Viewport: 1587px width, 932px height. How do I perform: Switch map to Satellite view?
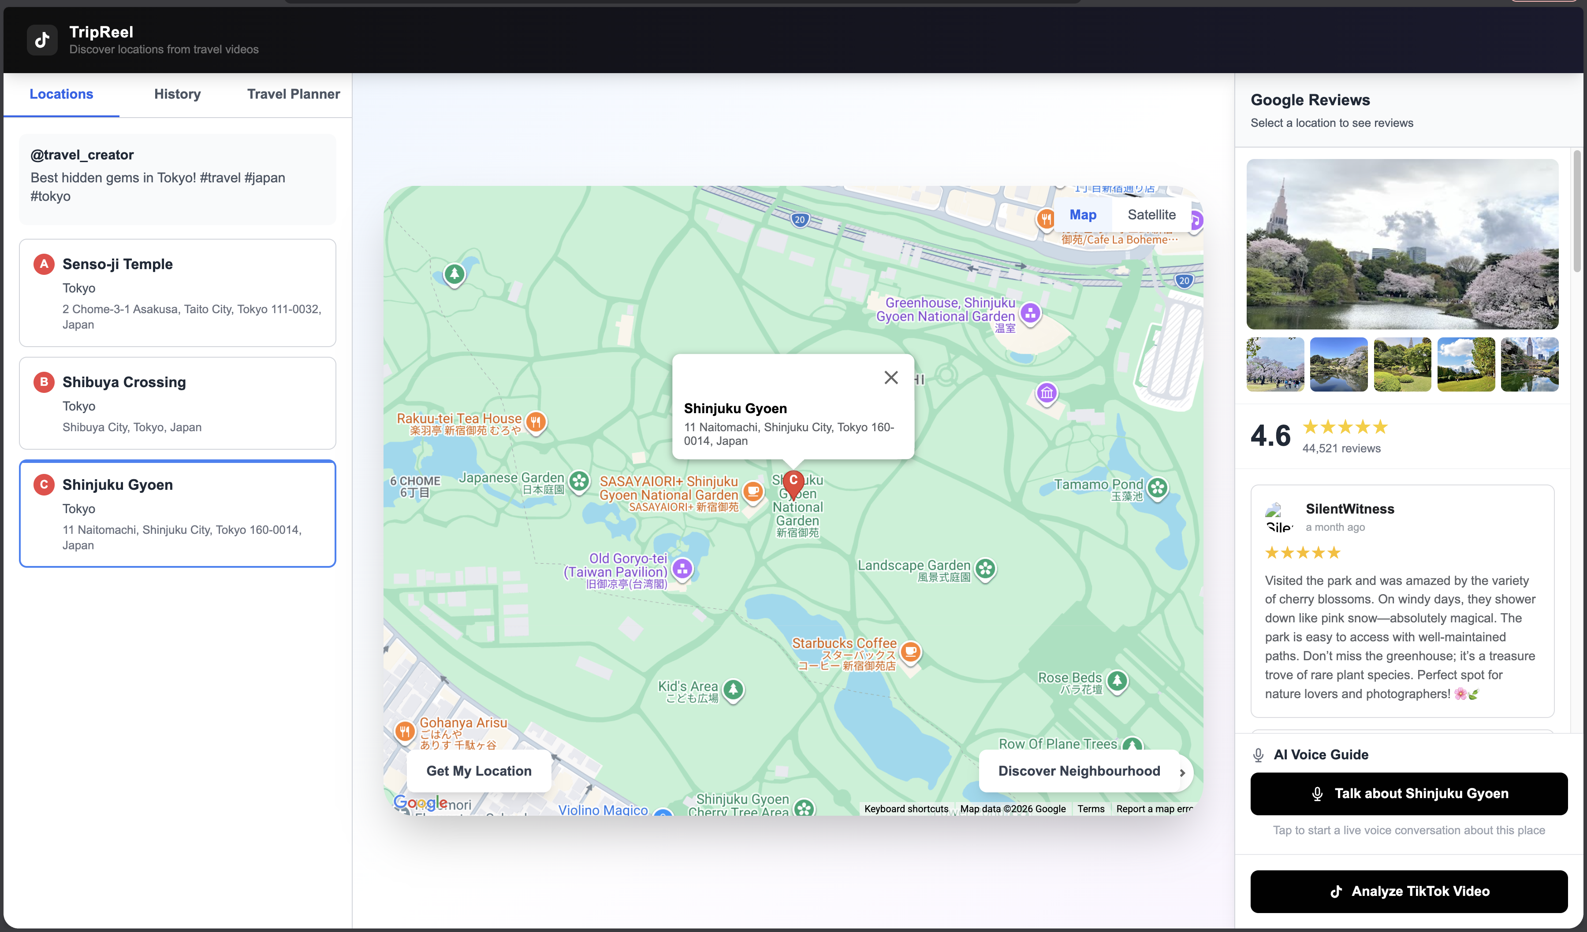pyautogui.click(x=1151, y=215)
